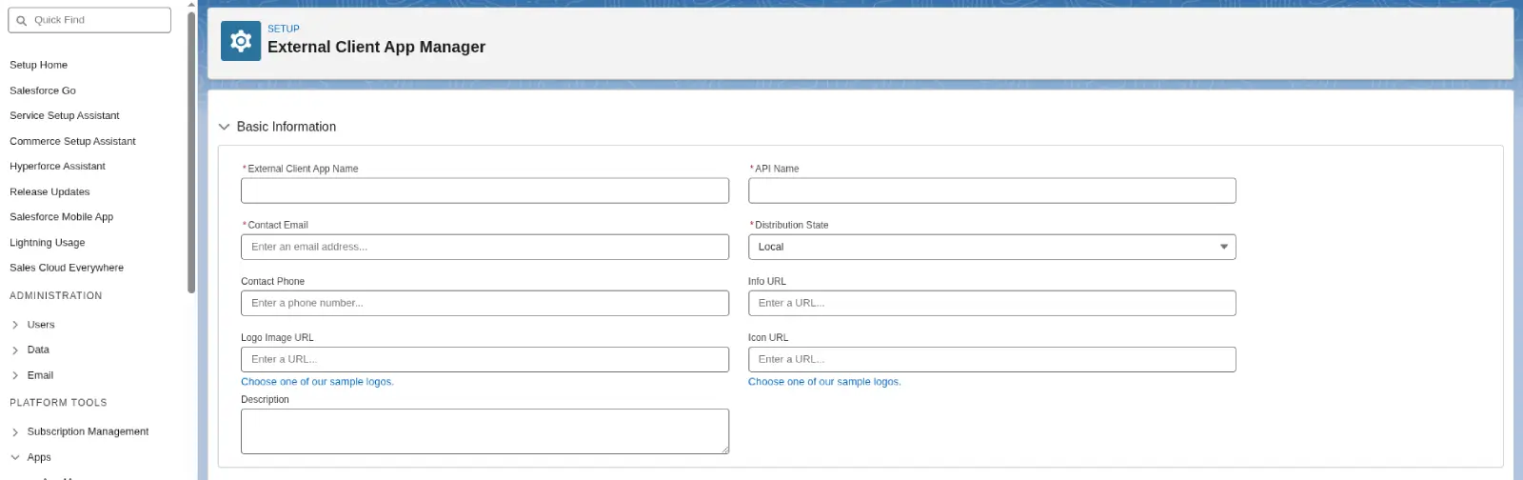Open Salesforce Go in sidebar
This screenshot has width=1523, height=480.
[43, 90]
